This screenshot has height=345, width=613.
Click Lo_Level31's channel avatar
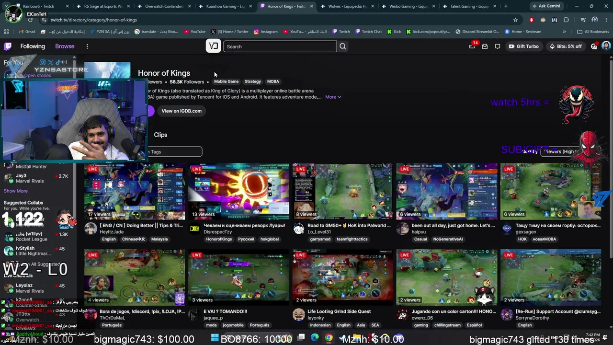(298, 229)
